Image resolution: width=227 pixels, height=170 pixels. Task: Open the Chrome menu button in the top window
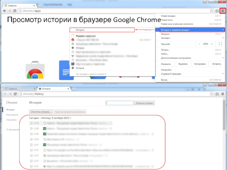pyautogui.click(x=222, y=11)
